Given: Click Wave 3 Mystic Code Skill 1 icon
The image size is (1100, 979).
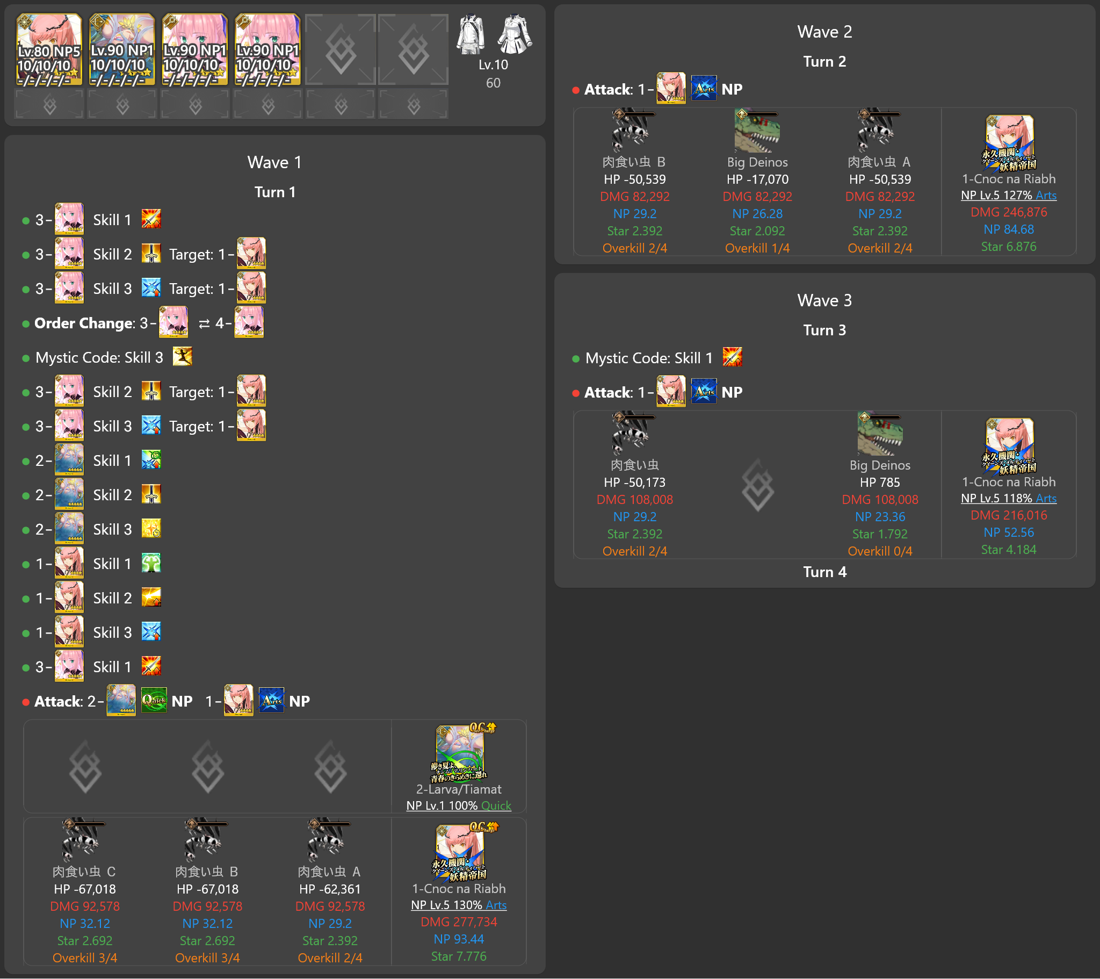Looking at the screenshot, I should (x=732, y=357).
